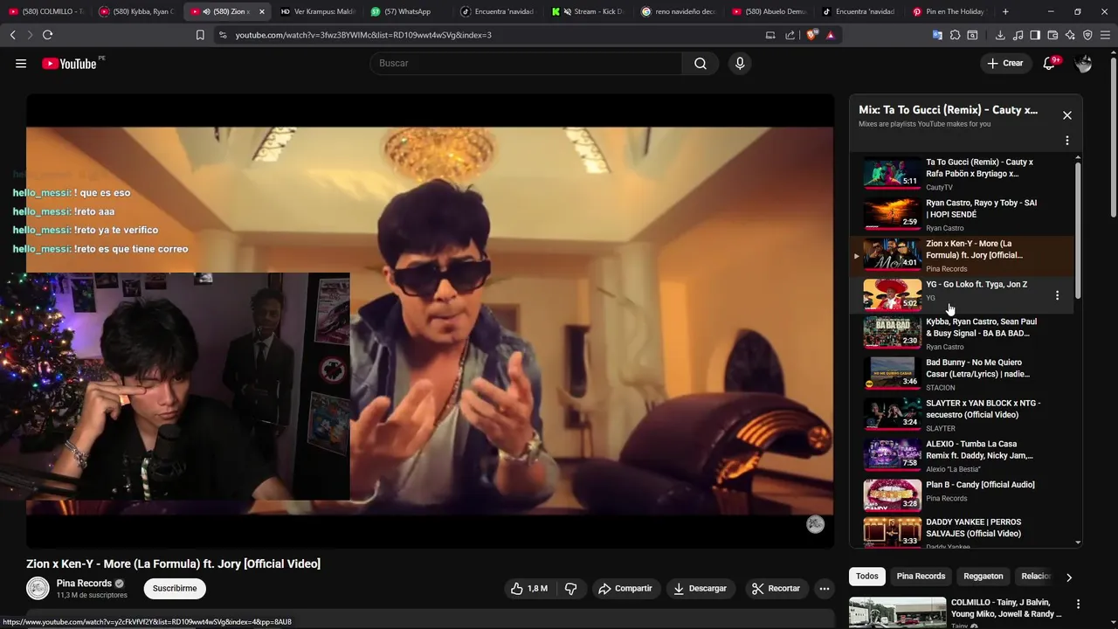The width and height of the screenshot is (1118, 629).
Task: Open more actions menu below video
Action: point(824,588)
